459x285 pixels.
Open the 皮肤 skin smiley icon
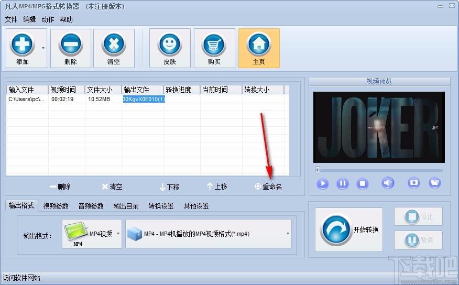tap(170, 48)
